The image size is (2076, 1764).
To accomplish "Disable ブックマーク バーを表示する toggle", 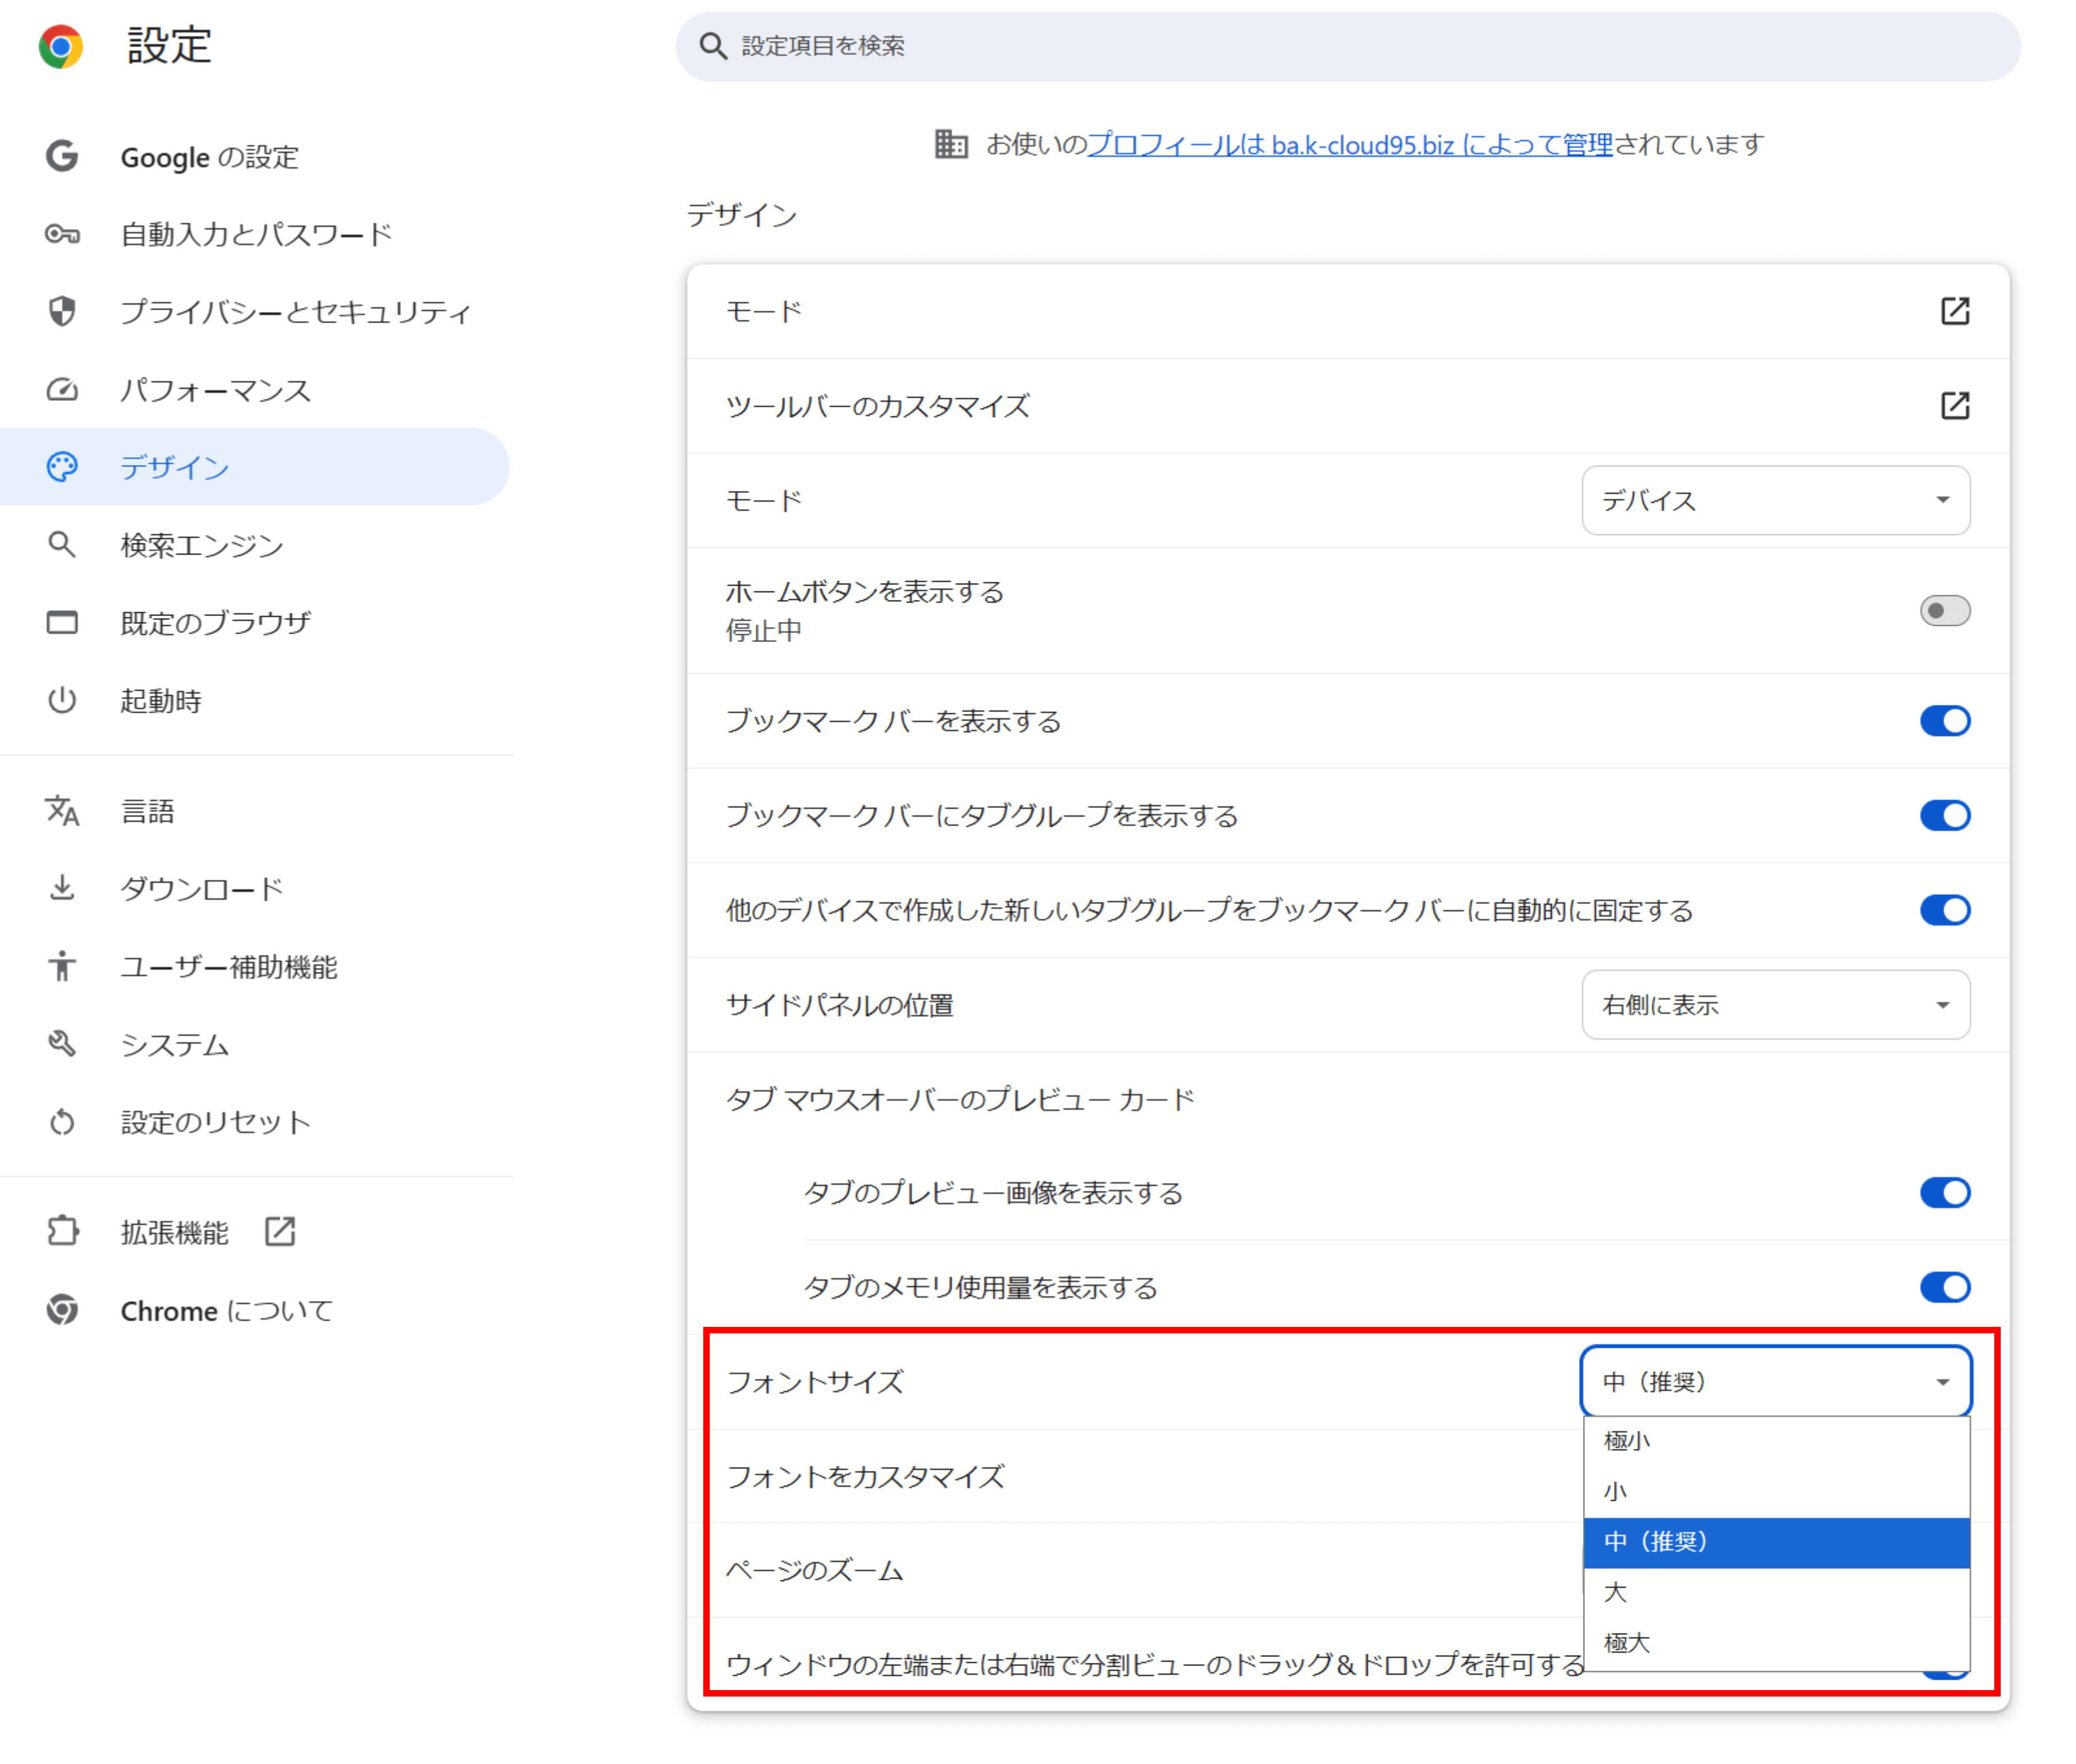I will (x=1944, y=721).
